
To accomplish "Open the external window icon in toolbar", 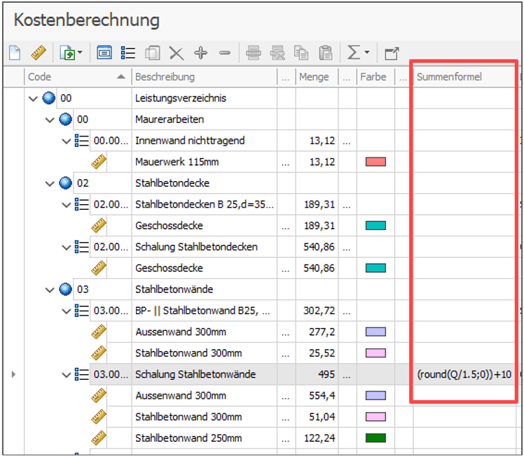I will coord(392,52).
